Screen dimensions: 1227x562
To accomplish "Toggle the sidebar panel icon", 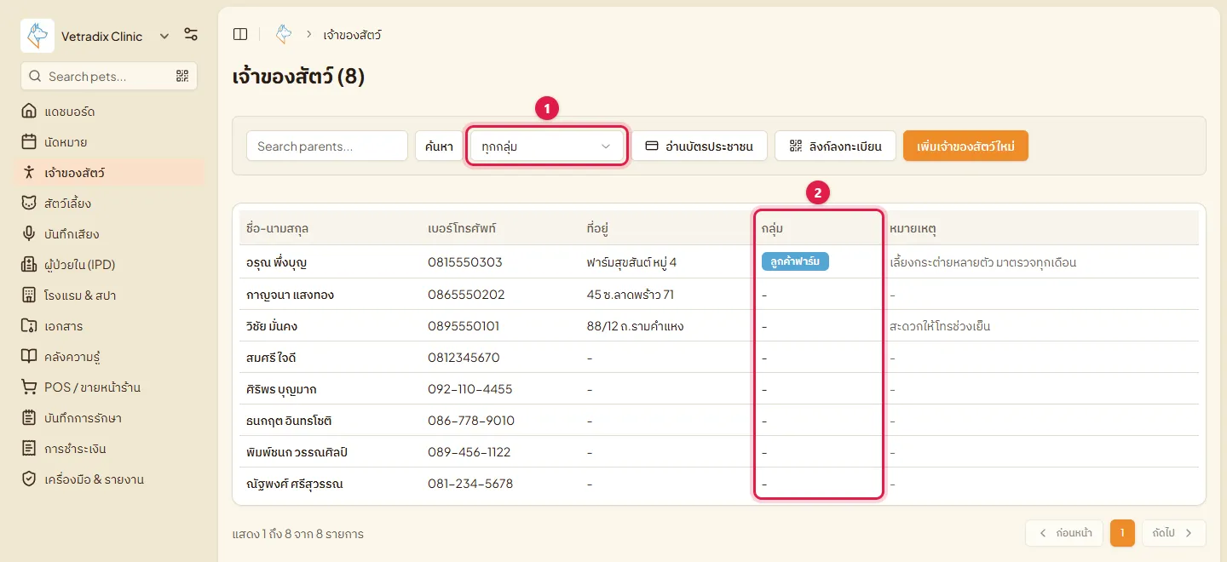I will tap(240, 34).
